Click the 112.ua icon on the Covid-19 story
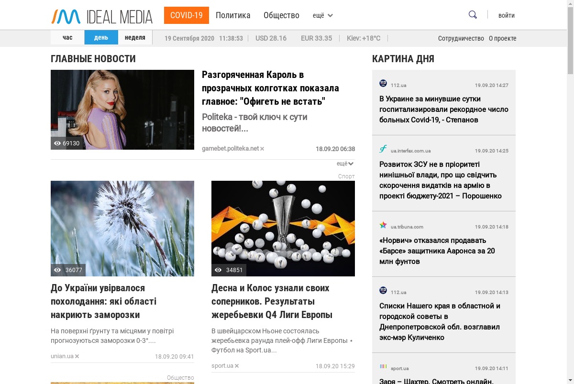 pyautogui.click(x=383, y=84)
